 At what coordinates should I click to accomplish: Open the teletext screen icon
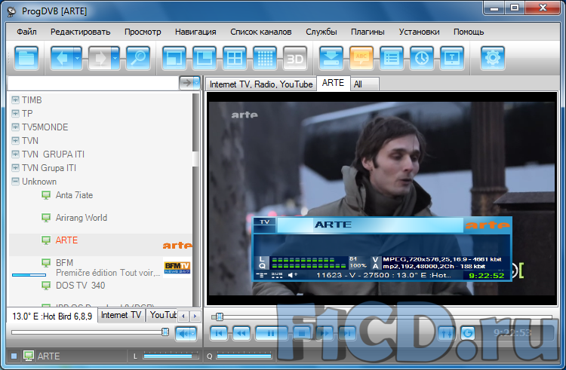452,58
